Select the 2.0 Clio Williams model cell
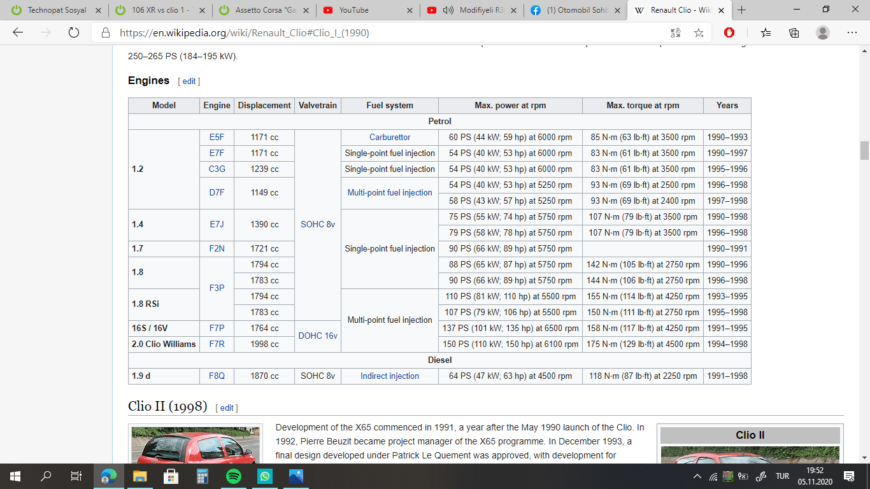 point(164,344)
